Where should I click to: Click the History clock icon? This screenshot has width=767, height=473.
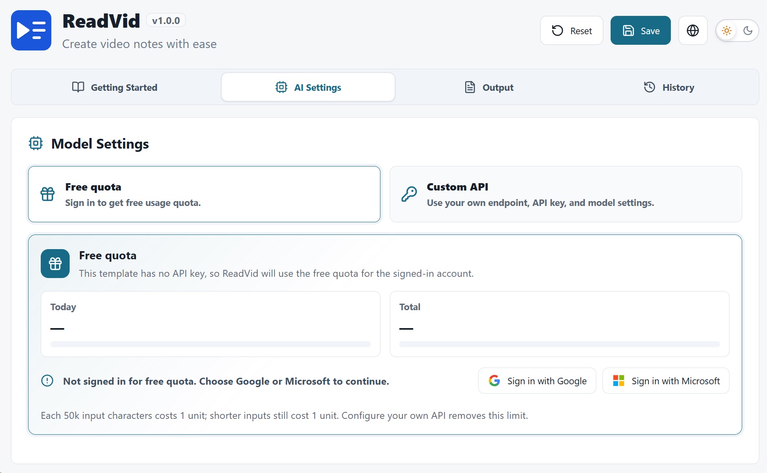(650, 87)
